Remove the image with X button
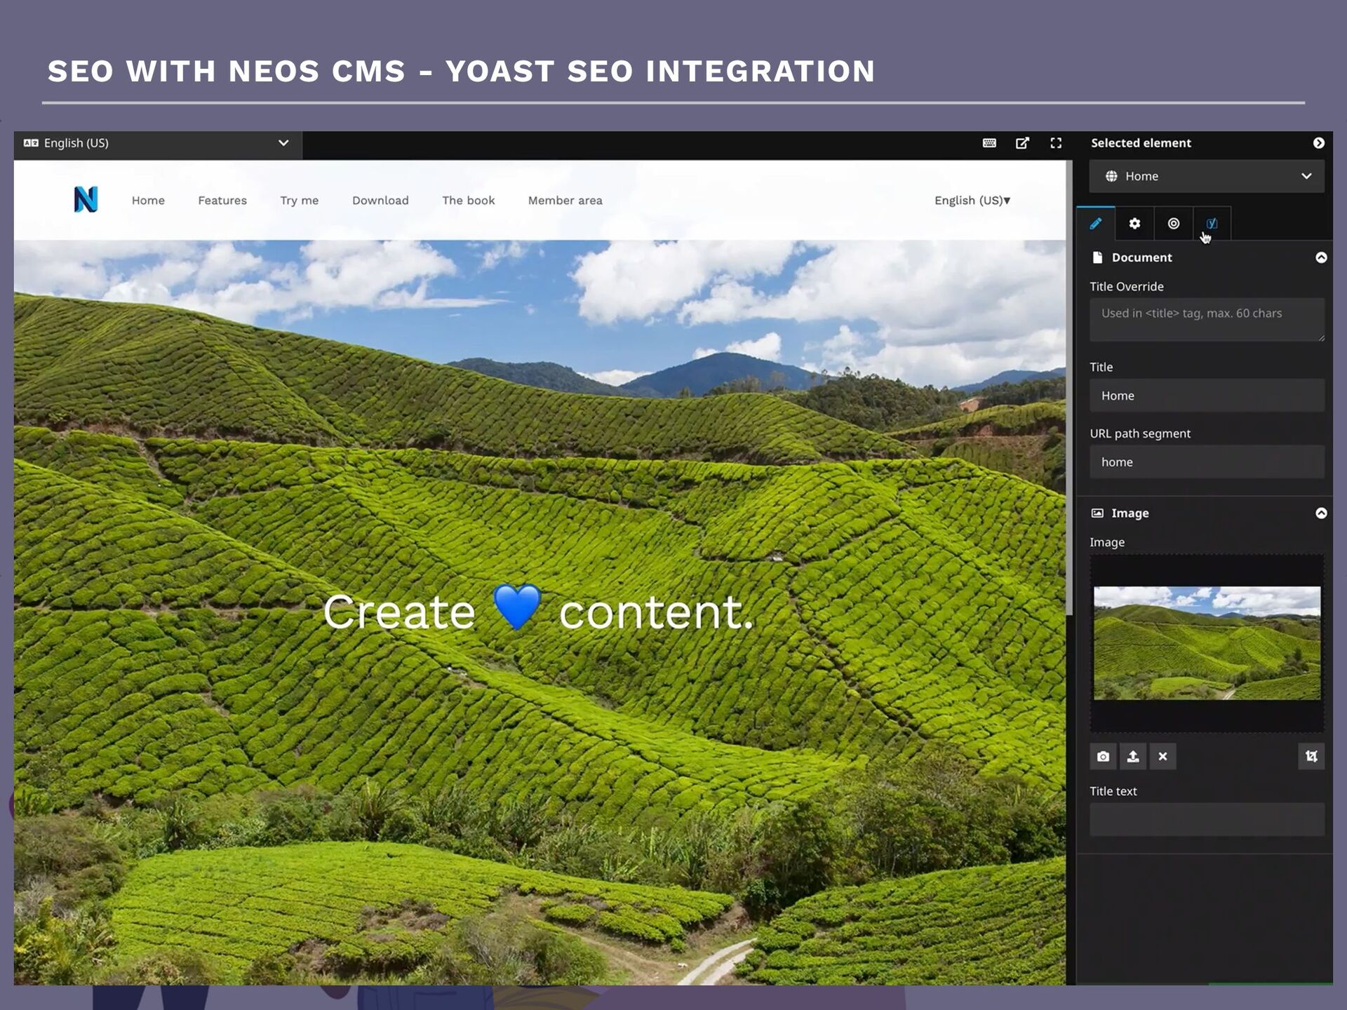 pyautogui.click(x=1162, y=756)
